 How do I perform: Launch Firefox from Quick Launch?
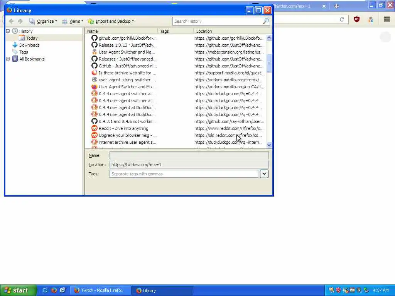click(x=54, y=290)
